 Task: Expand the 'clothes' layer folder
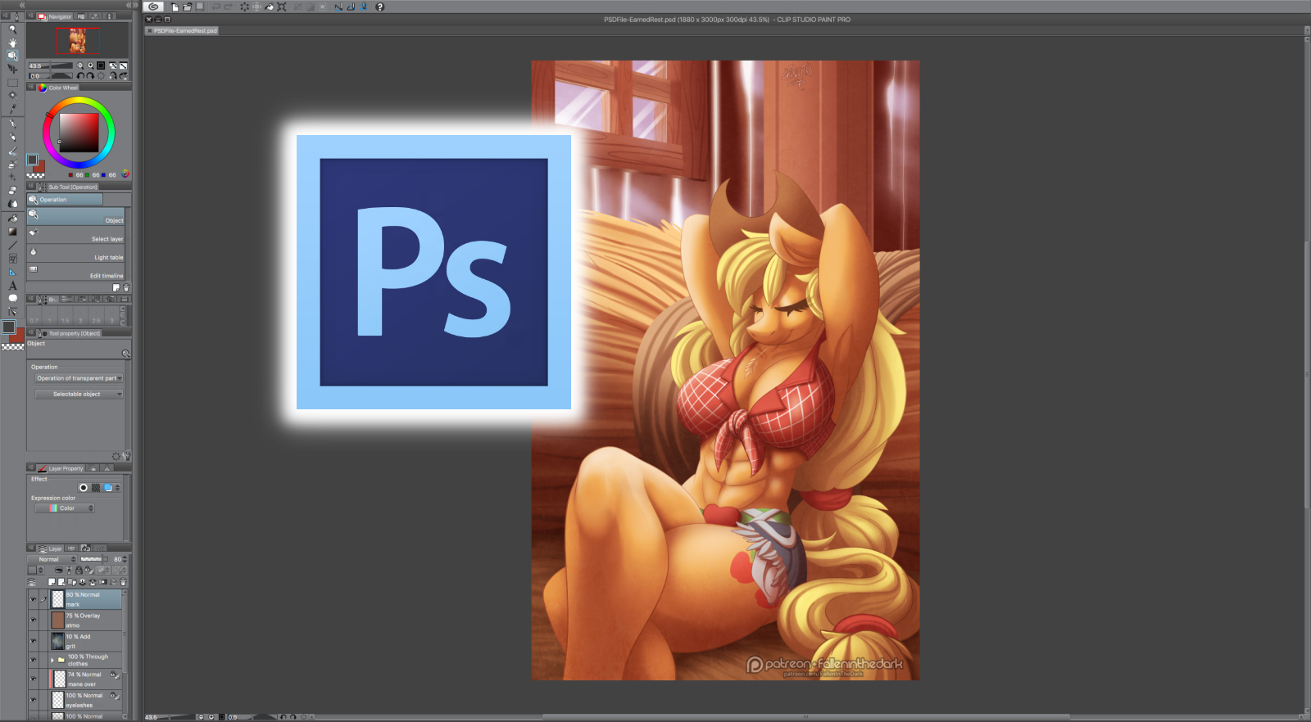pos(52,660)
